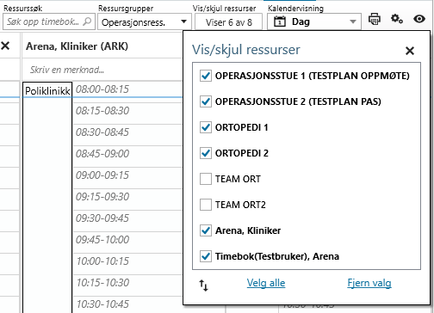The width and height of the screenshot is (434, 313).
Task: Uncheck Timebok(Testbruker), Arena checkbox
Action: click(x=206, y=256)
